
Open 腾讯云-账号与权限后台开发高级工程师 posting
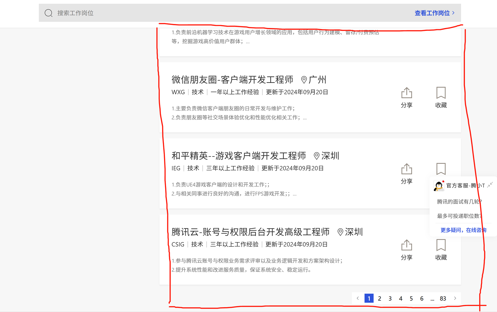pyautogui.click(x=250, y=232)
